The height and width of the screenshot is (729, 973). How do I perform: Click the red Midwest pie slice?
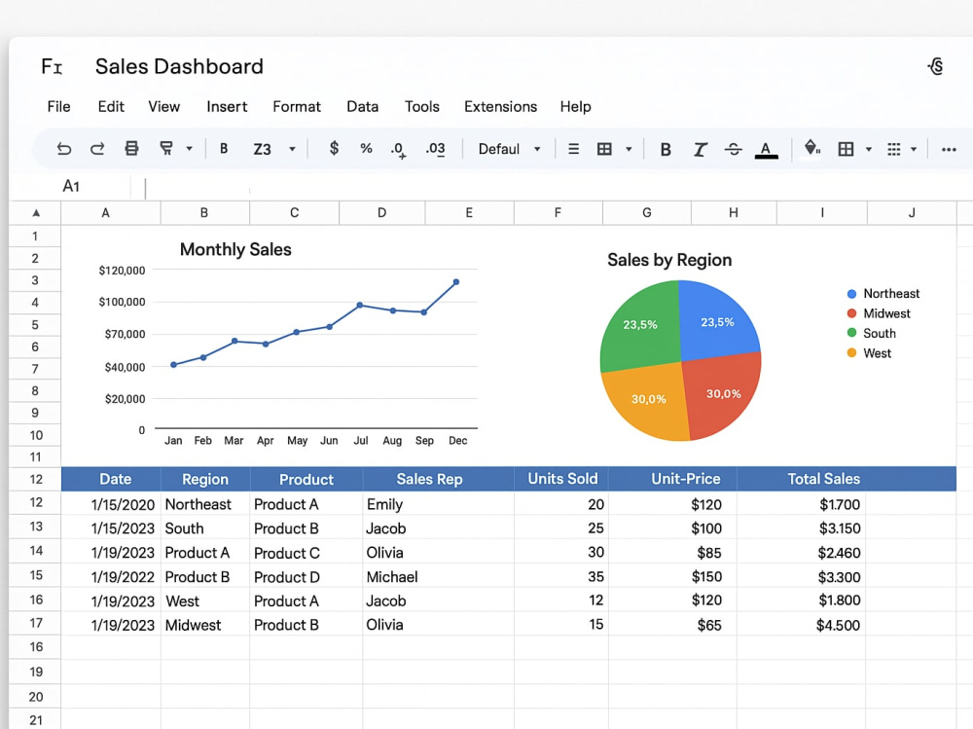point(720,394)
